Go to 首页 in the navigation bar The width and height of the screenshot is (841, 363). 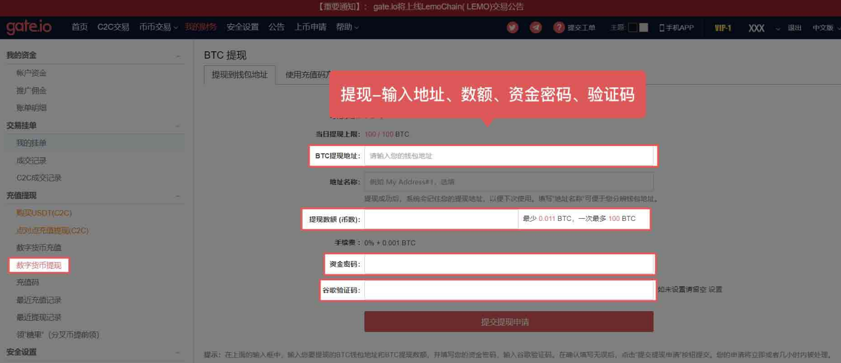tap(80, 27)
